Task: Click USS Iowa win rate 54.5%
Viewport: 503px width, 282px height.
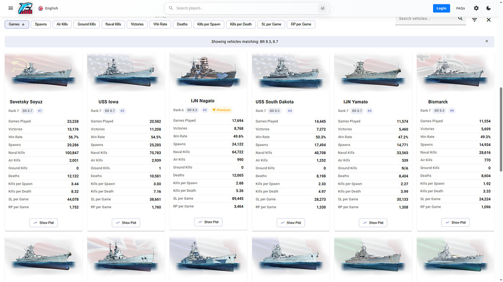Action: coord(156,137)
